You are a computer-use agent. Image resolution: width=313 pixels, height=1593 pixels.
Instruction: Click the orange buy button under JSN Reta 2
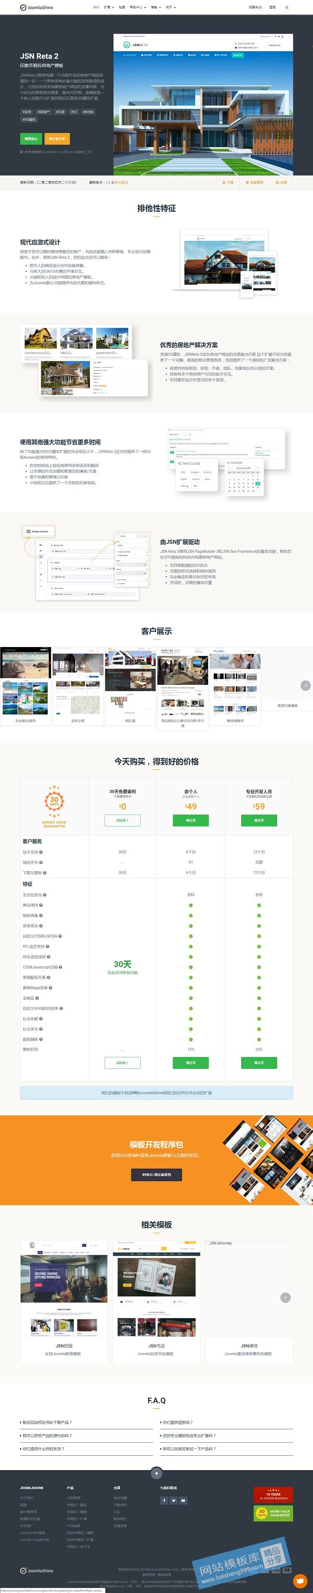pyautogui.click(x=57, y=139)
